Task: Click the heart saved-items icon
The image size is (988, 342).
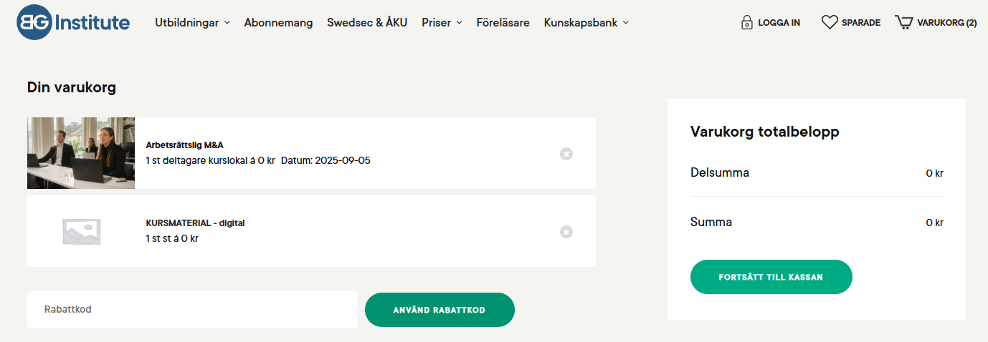Action: [x=830, y=22]
